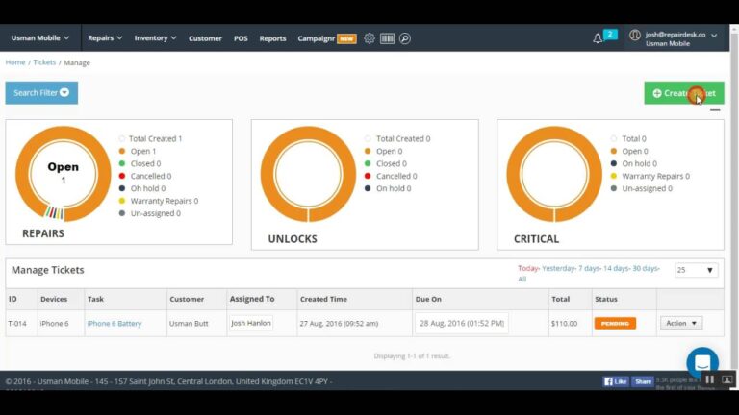Toggle Unlocks legend Cancelled 0
Viewport: 739px width, 415px height.
(391, 176)
